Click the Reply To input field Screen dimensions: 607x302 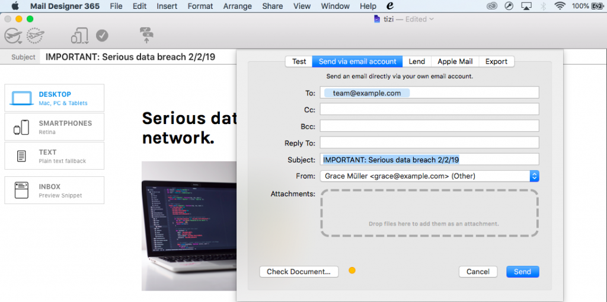429,142
